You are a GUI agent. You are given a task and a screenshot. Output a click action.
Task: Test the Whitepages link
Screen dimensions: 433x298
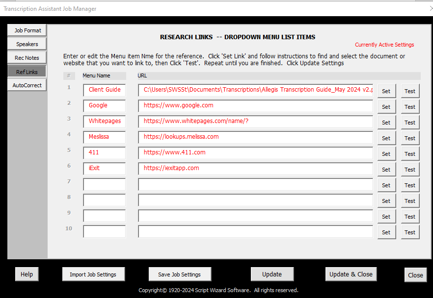410,123
